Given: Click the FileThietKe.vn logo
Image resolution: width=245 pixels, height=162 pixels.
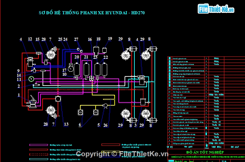Looking at the screenshot, I should coord(216,8).
